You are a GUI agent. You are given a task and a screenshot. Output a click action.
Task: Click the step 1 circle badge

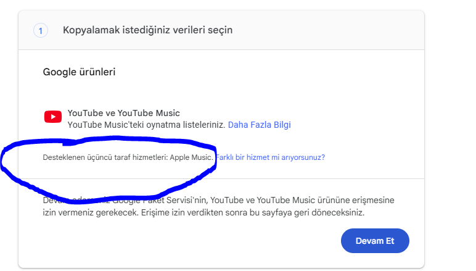40,30
